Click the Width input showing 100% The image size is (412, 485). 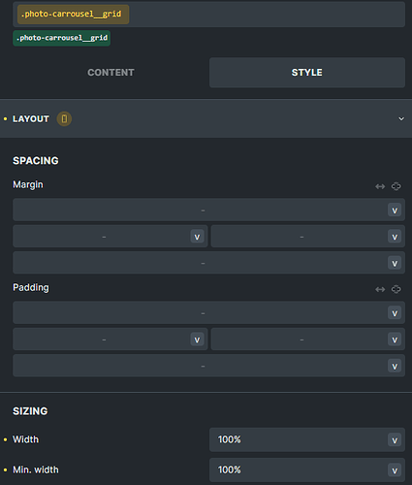click(299, 439)
